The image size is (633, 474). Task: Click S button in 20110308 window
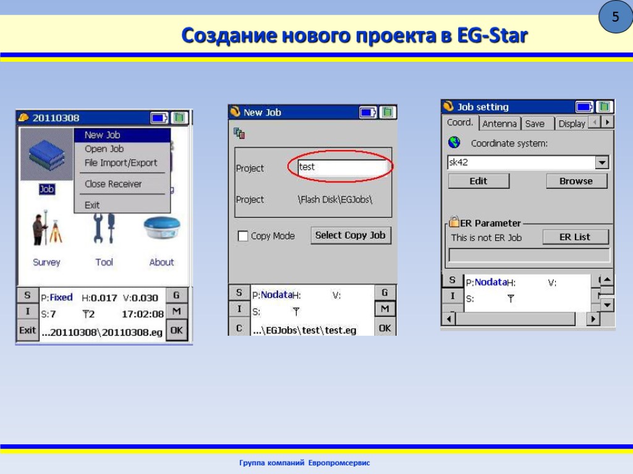[27, 295]
